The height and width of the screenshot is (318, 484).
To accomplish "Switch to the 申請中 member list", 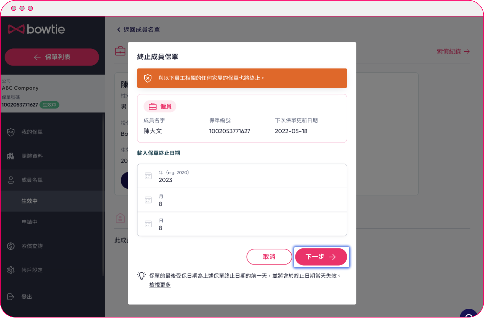I will coord(29,222).
